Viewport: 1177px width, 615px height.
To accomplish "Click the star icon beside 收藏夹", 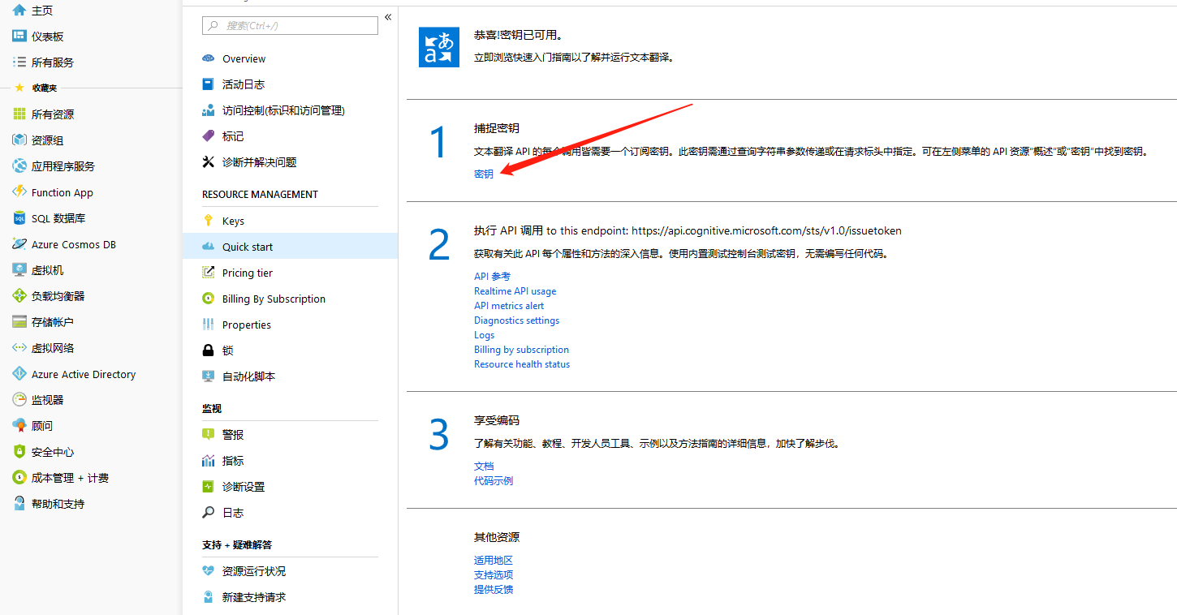I will tap(19, 88).
